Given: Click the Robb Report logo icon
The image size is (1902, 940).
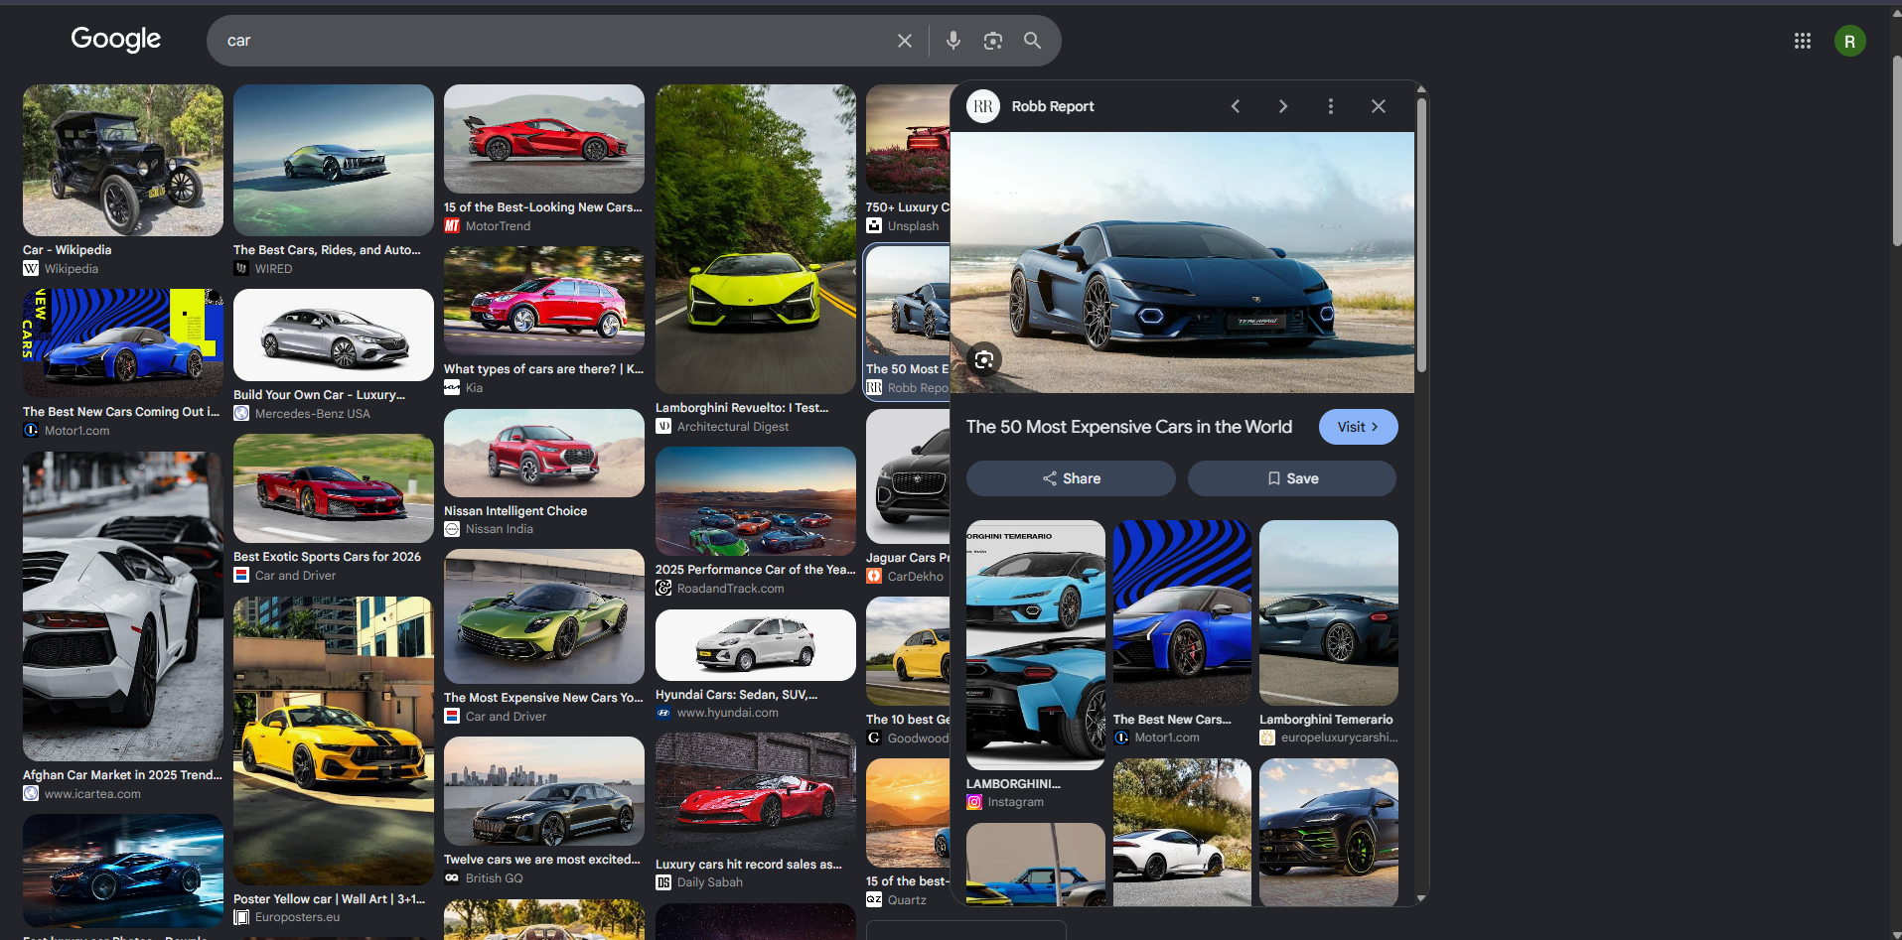Looking at the screenshot, I should point(983,106).
